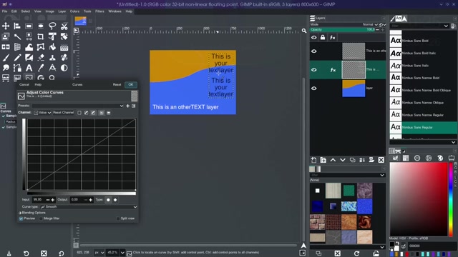Open the Windows menu
458x257 pixels.
point(114,11)
